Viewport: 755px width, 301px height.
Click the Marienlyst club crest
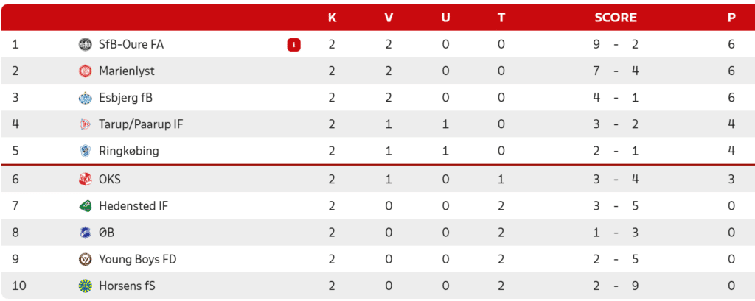point(85,71)
